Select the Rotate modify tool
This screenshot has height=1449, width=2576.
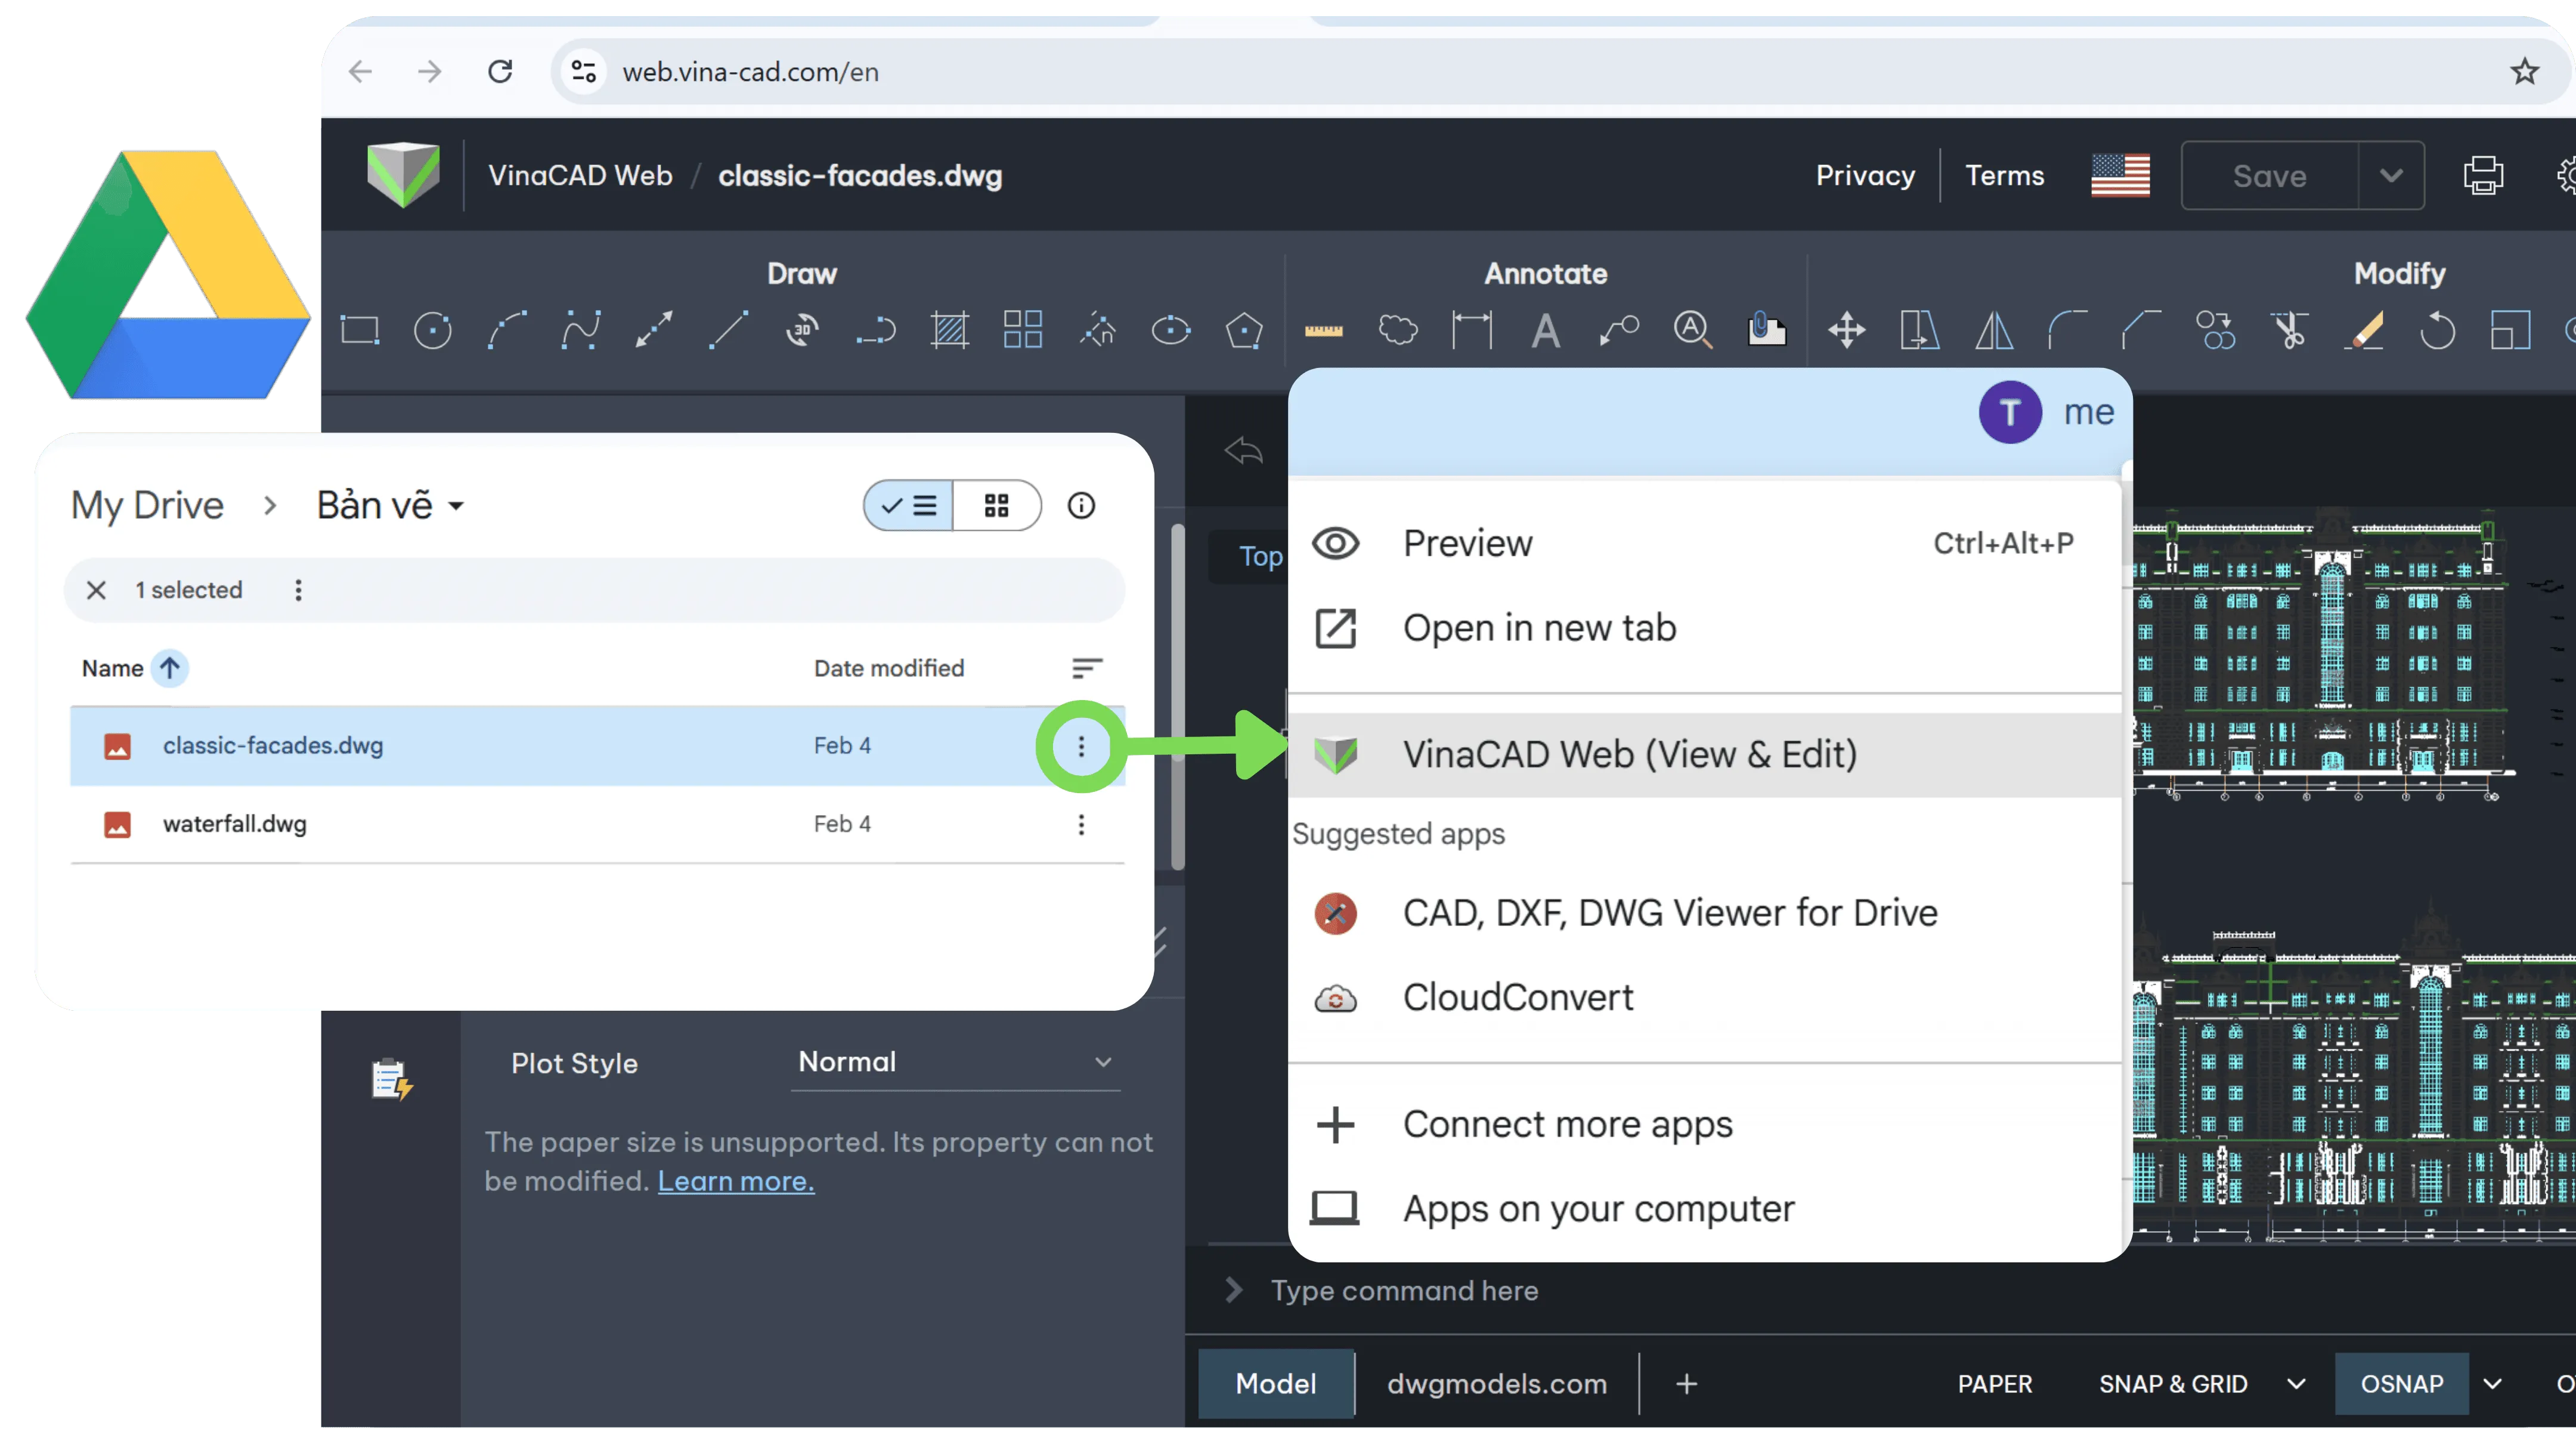(2437, 330)
